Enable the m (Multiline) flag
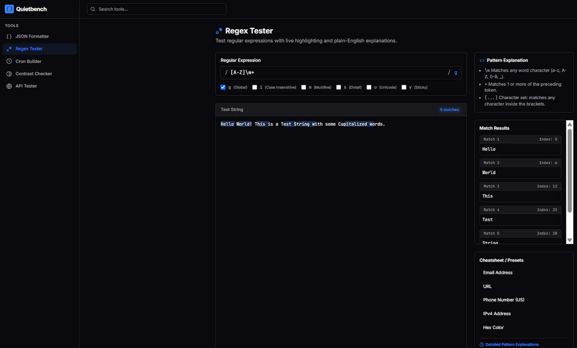This screenshot has width=577, height=348. 304,87
